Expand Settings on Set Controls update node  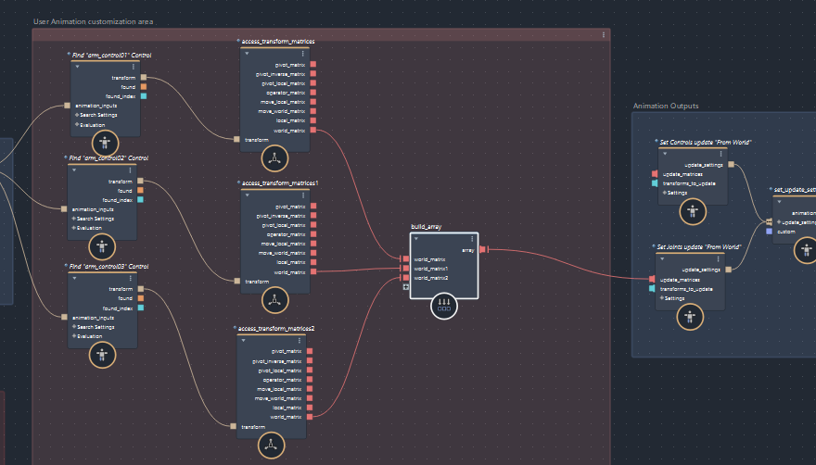tap(665, 193)
